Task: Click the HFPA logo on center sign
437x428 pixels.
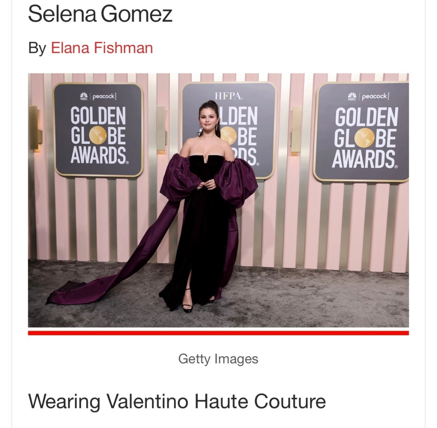Action: (229, 96)
